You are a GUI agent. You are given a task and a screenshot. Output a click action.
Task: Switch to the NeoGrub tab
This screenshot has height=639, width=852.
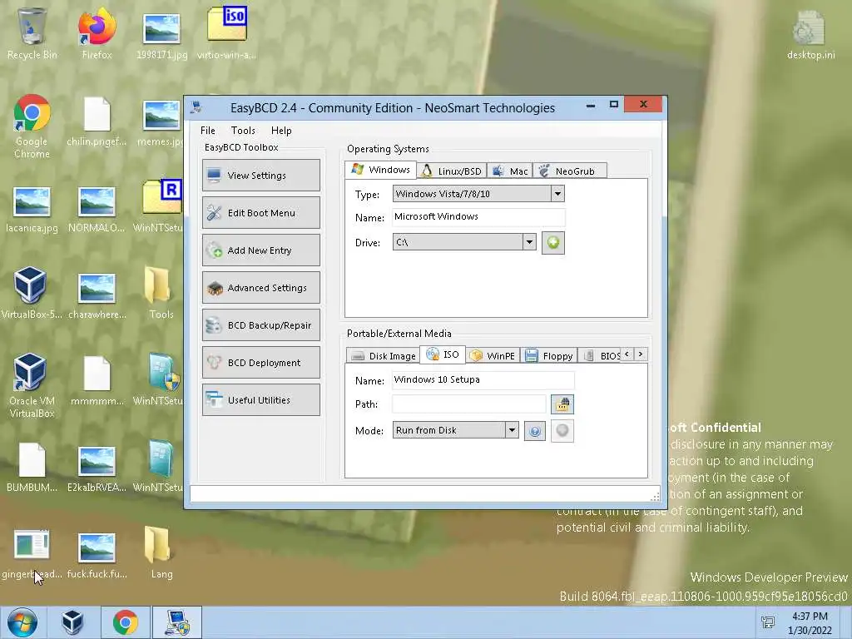[569, 171]
